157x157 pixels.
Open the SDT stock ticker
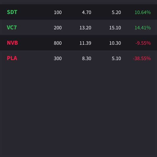12,12
